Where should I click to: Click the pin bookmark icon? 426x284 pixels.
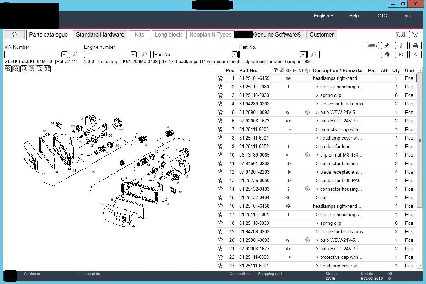click(x=387, y=45)
